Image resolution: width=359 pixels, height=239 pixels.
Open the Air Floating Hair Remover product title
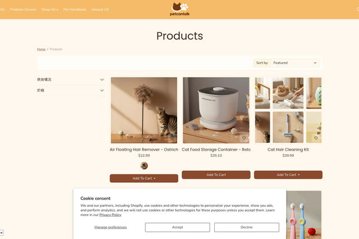(x=144, y=149)
